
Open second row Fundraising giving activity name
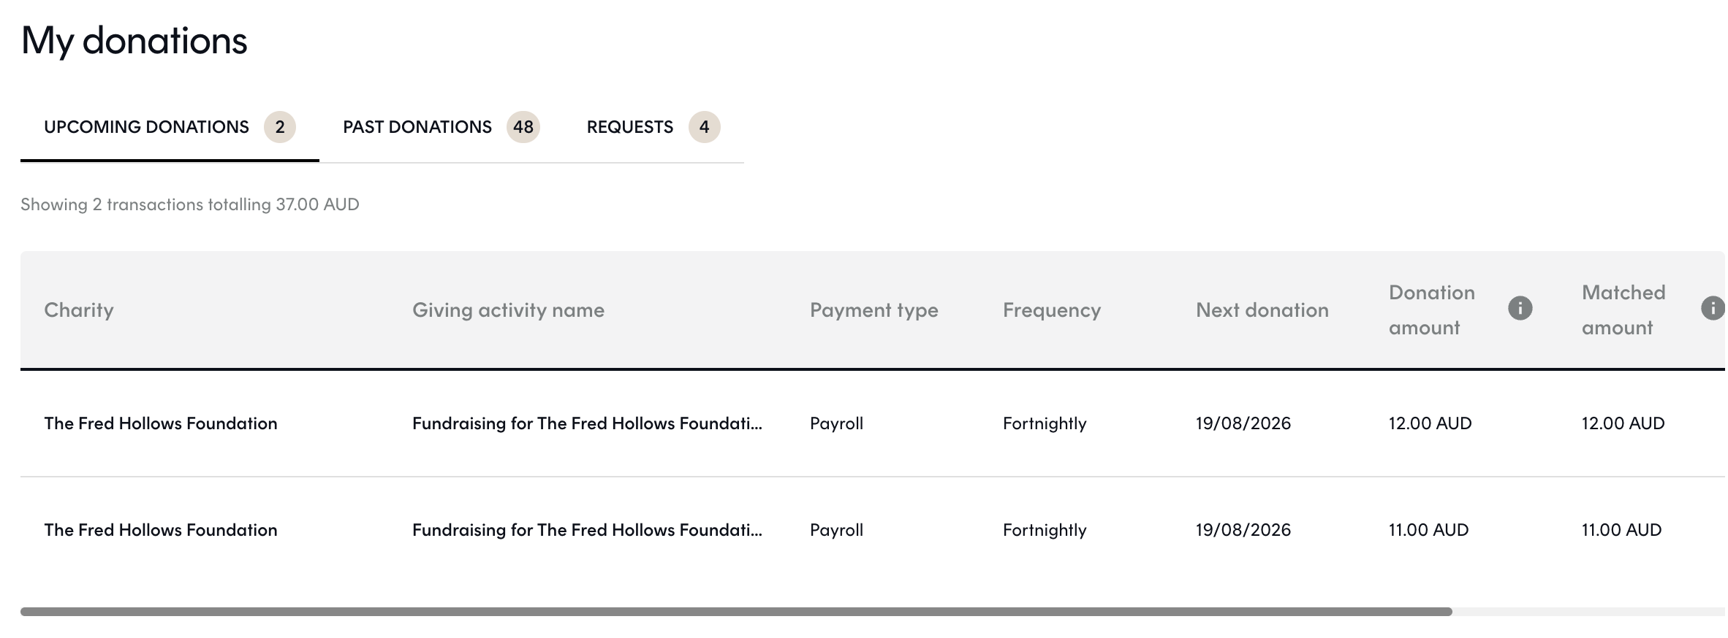[x=587, y=530]
